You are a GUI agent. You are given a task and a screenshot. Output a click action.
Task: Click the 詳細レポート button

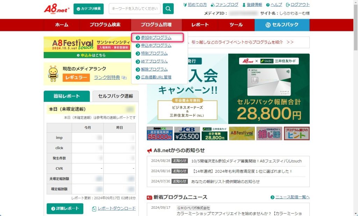click(65, 208)
